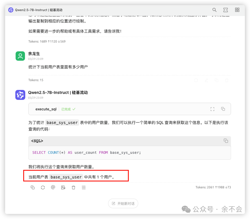Edit the user message 统计下当前用户表里面有多少用户

[x=206, y=80]
